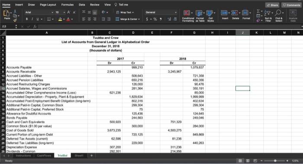Click the Comments button
This screenshot has width=303, height=164.
[x=291, y=5]
